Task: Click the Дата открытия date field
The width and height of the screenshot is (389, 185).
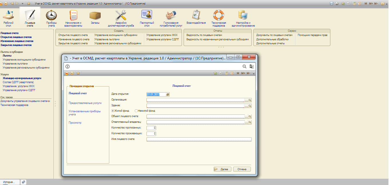Action: coord(156,94)
